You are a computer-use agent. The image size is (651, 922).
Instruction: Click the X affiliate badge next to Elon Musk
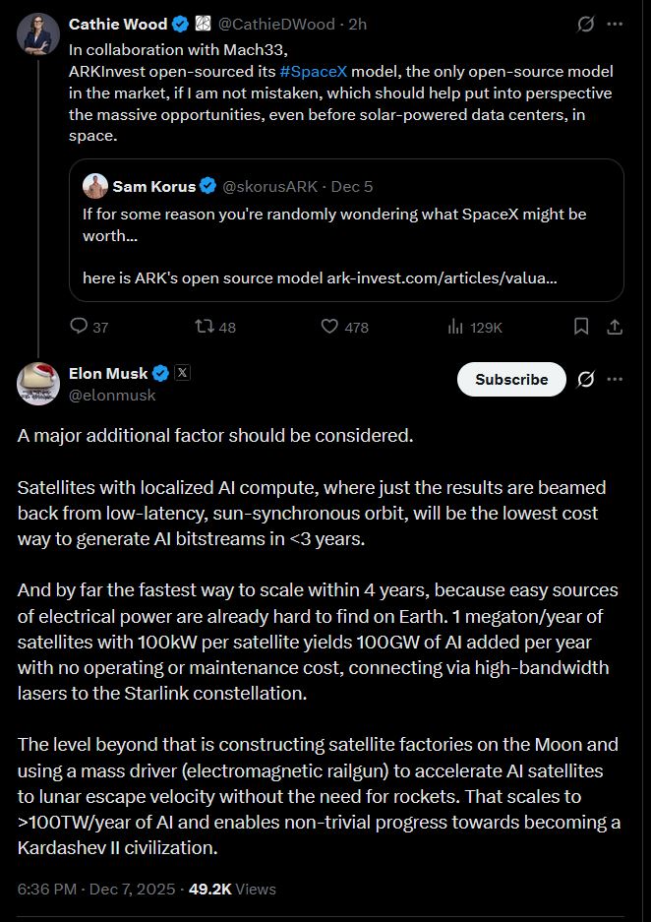click(182, 373)
